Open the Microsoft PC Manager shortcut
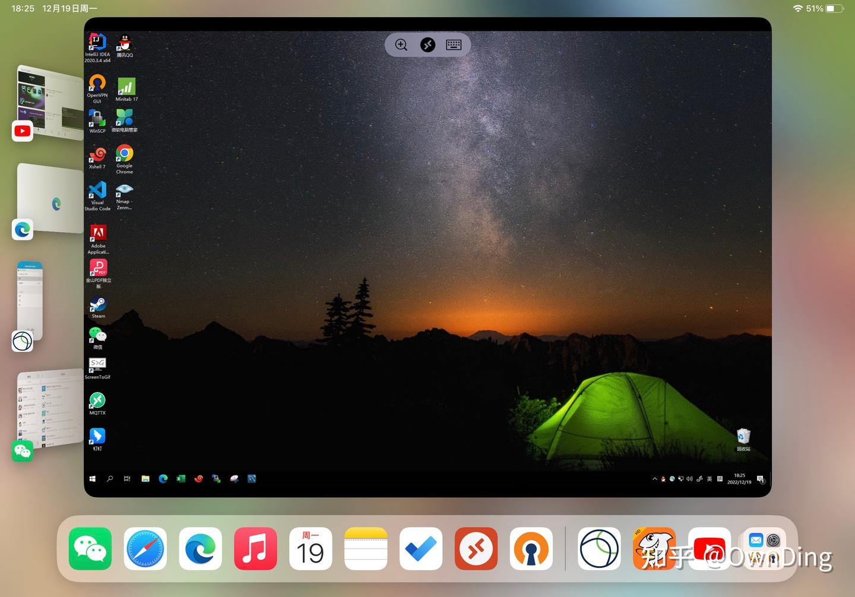Image resolution: width=855 pixels, height=597 pixels. [x=125, y=120]
